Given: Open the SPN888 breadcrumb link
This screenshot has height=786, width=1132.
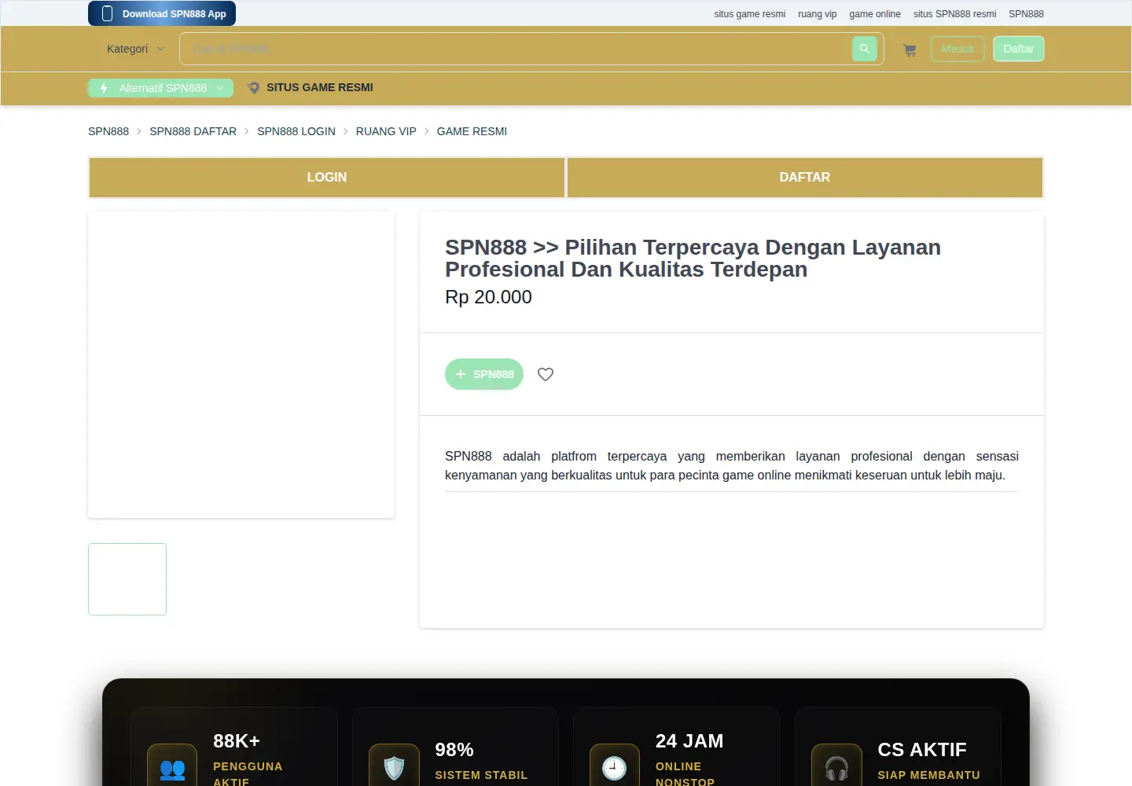Looking at the screenshot, I should pyautogui.click(x=108, y=131).
